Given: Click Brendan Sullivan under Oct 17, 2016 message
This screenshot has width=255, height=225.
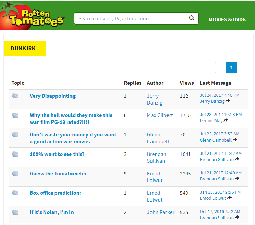Looking at the screenshot, I should 217,218.
